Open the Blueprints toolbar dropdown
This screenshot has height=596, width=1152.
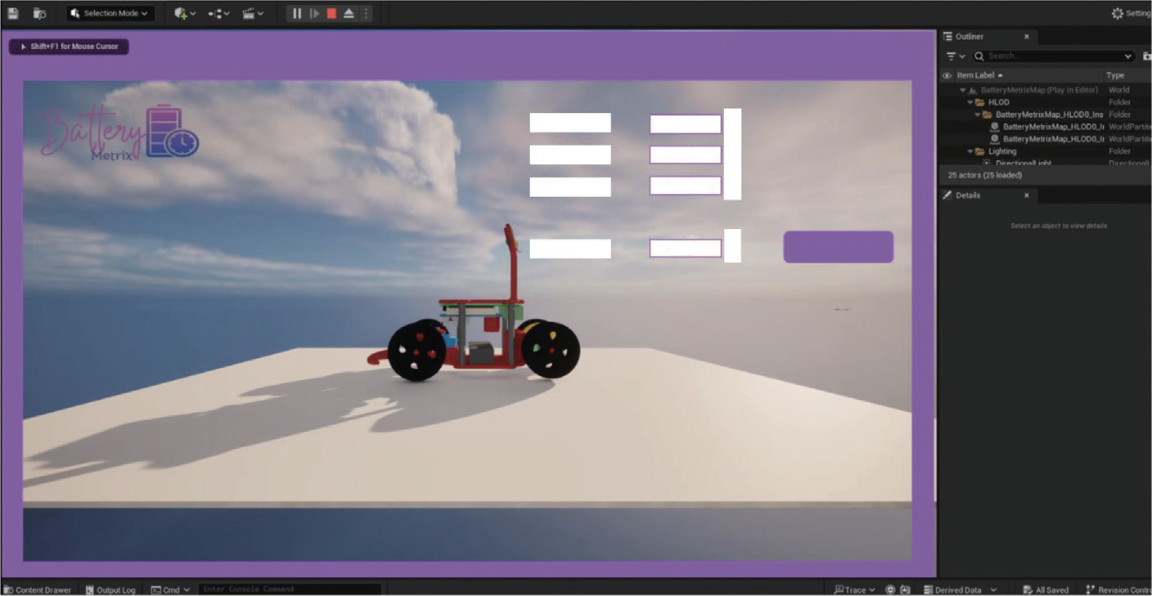(x=218, y=13)
